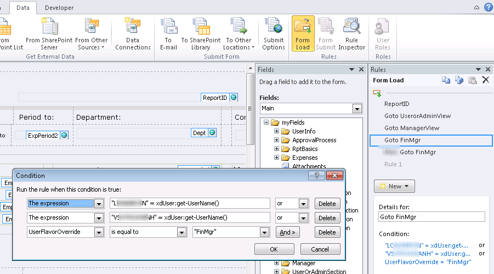The image size is (494, 274).
Task: Delete the selected rule in Rules pane
Action: click(x=485, y=80)
